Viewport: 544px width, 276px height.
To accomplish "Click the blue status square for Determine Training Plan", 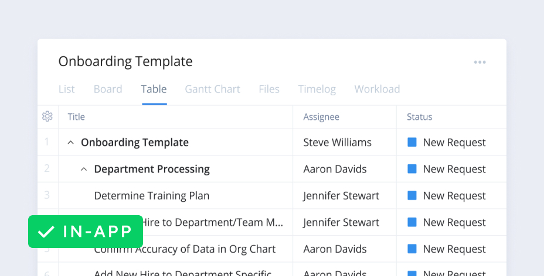I will coord(412,195).
